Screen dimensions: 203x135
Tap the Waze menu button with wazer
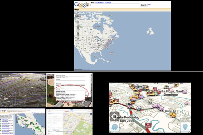pos(115,127)
